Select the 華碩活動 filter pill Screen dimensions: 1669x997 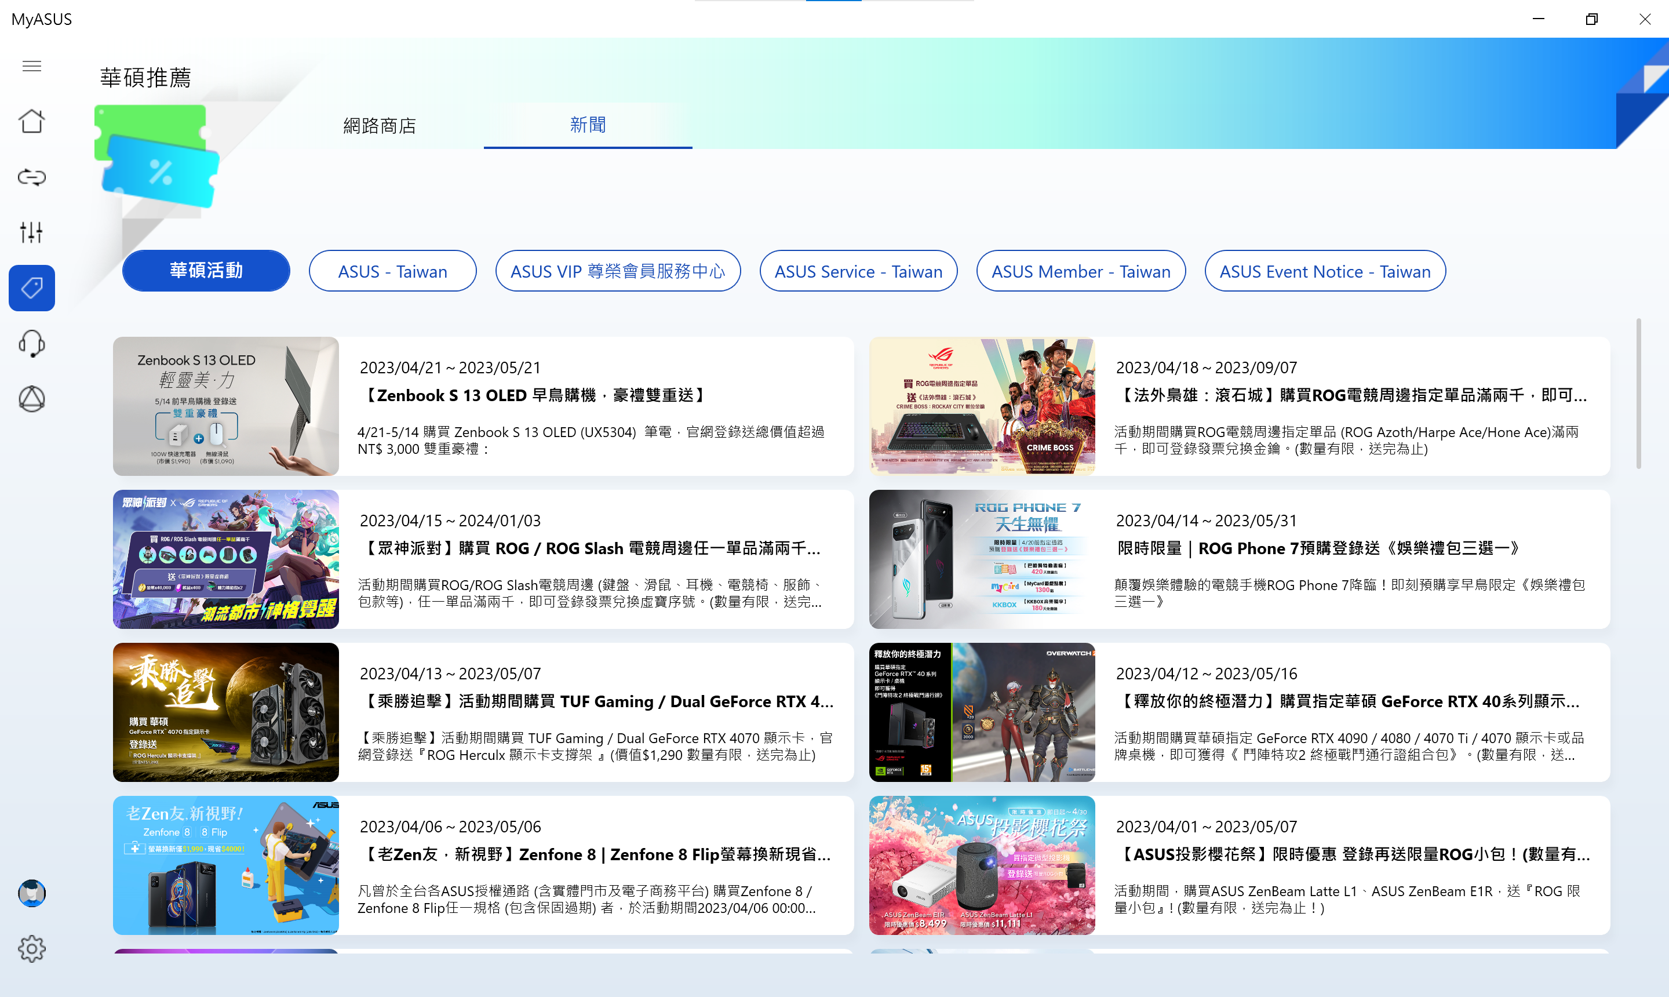click(x=206, y=271)
